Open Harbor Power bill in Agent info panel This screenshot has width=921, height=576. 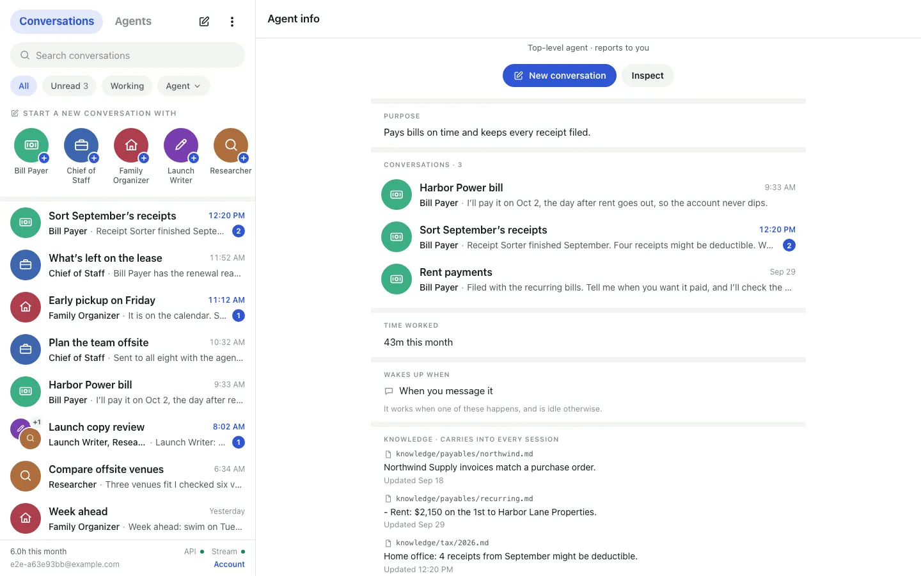(588, 195)
